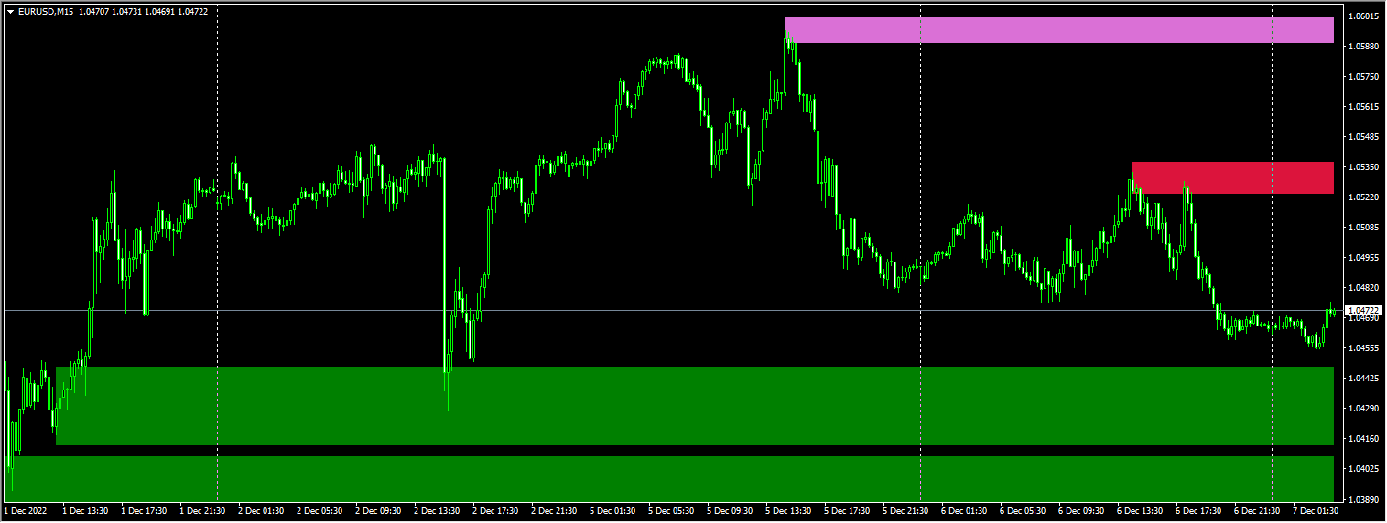Select the pink resistance zone rectangle
Viewport: 1387px width, 523px height.
[1059, 30]
